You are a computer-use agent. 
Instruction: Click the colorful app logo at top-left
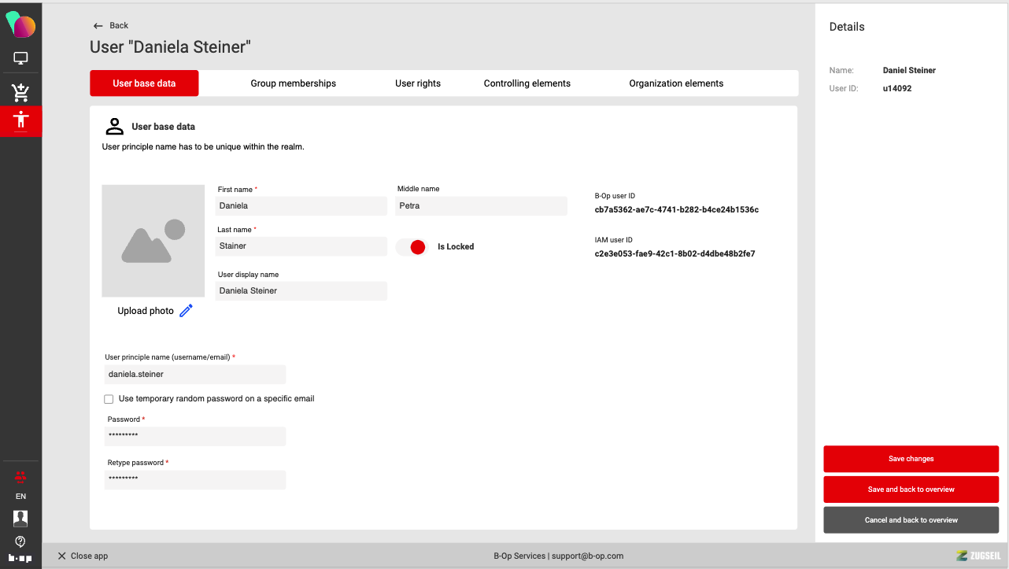coord(20,25)
